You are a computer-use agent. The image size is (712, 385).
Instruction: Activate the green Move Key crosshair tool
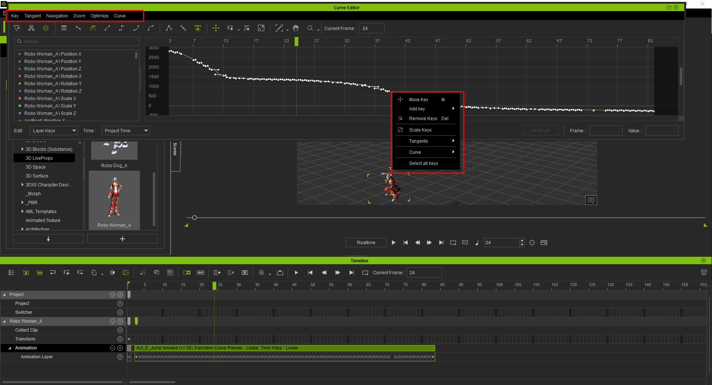(216, 28)
